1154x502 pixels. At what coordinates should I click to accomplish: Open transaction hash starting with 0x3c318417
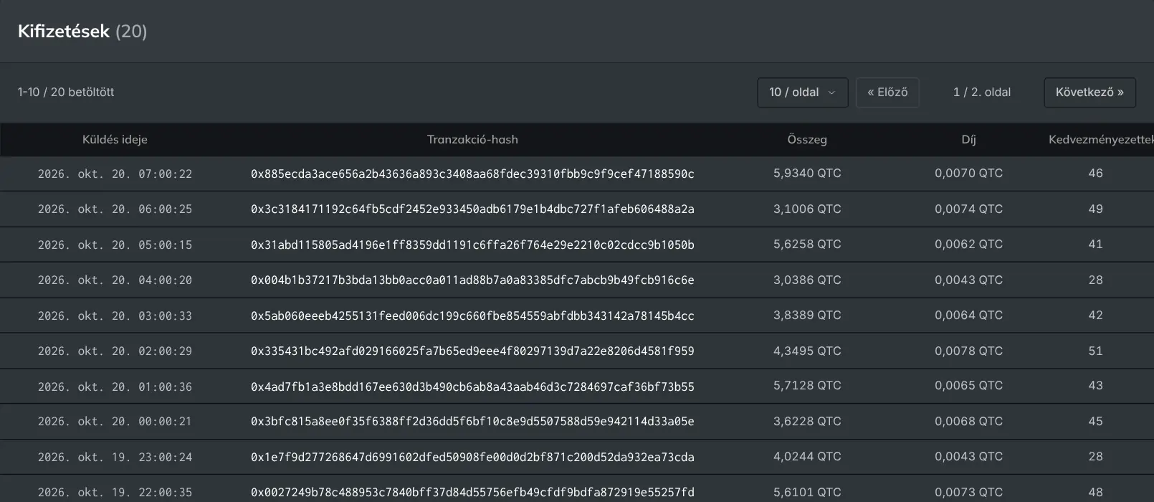click(472, 209)
